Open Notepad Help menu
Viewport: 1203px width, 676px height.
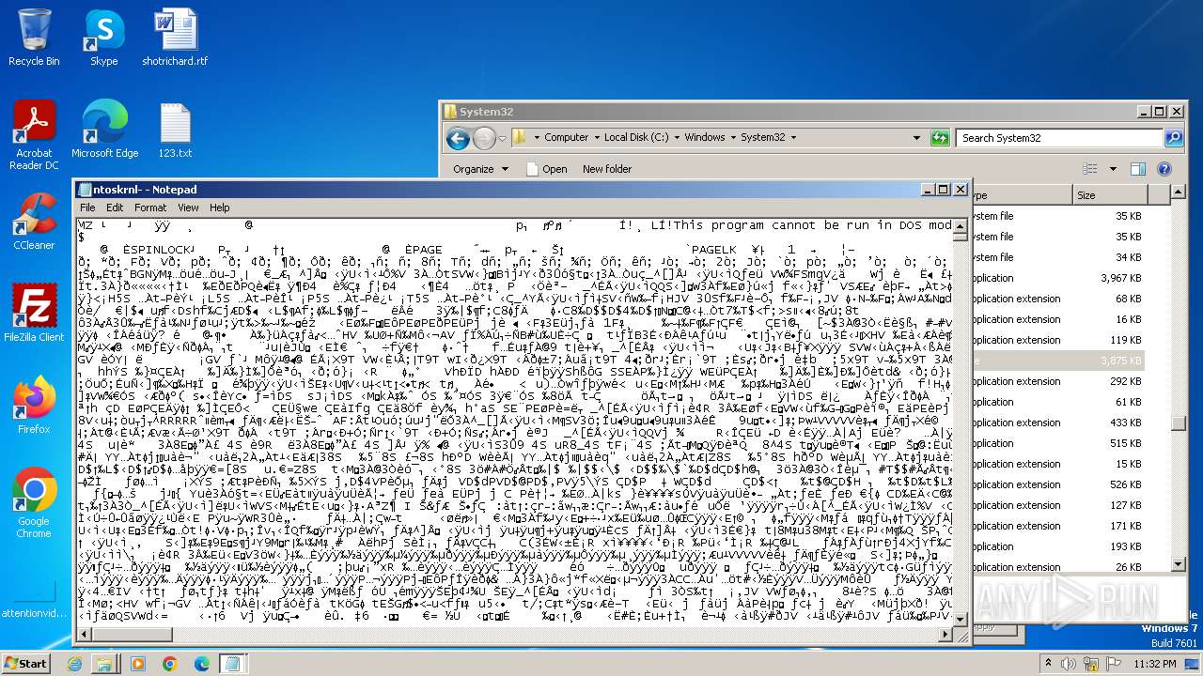coord(219,207)
